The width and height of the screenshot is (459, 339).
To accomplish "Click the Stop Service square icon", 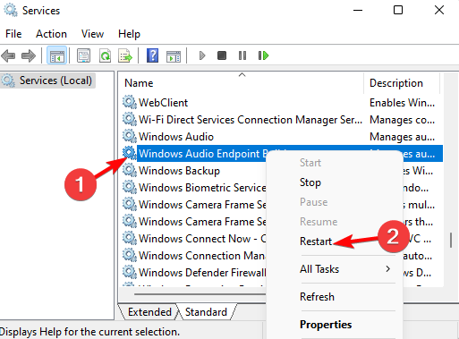I will [222, 55].
